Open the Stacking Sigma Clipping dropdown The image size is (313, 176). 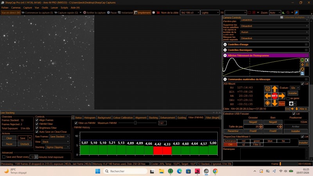point(58,147)
